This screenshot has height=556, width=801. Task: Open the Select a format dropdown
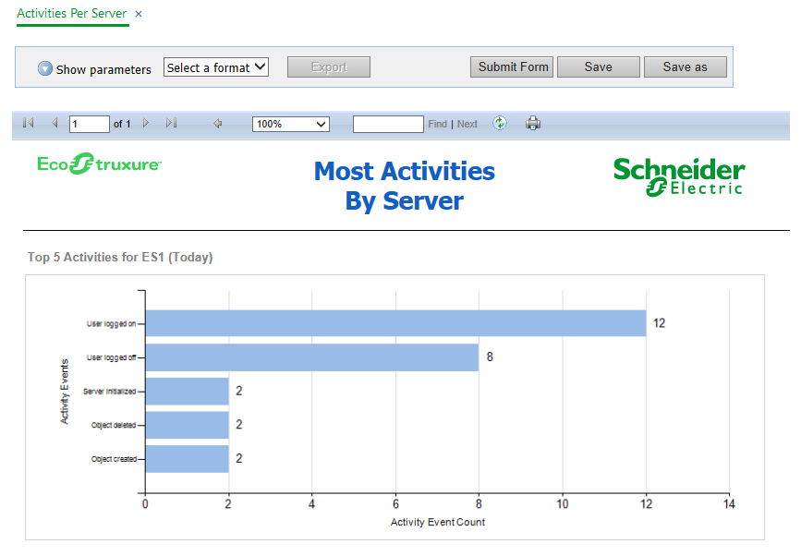pos(216,66)
